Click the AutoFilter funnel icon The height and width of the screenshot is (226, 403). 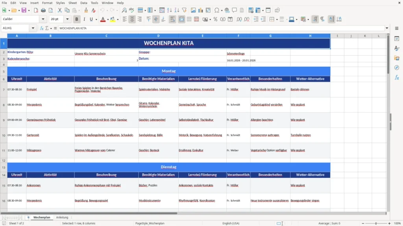pyautogui.click(x=184, y=10)
